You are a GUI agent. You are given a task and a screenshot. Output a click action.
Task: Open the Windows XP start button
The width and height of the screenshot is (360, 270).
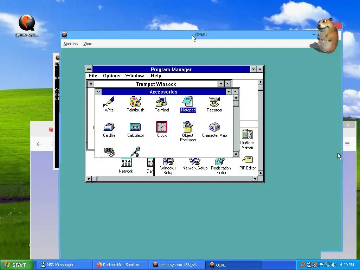tap(17, 265)
